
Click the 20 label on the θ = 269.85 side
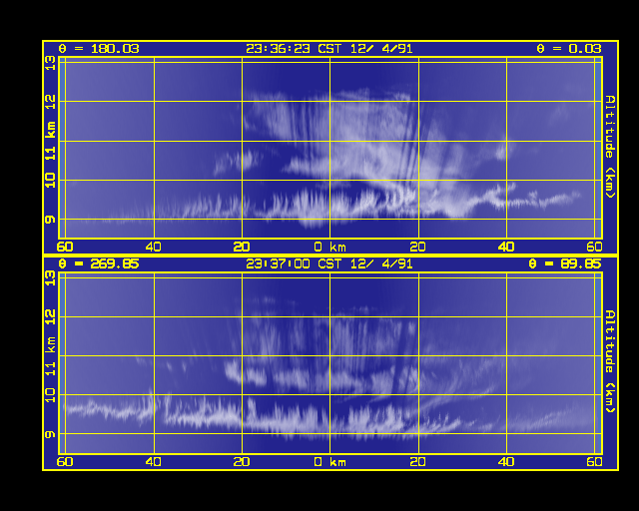(242, 462)
